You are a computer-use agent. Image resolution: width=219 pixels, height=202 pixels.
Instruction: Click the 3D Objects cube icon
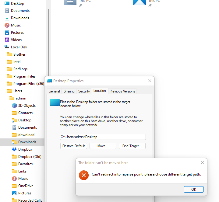pyautogui.click(x=14, y=106)
